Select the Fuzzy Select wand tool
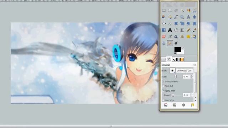Screen dimensions: 228x128 coord(182,11)
